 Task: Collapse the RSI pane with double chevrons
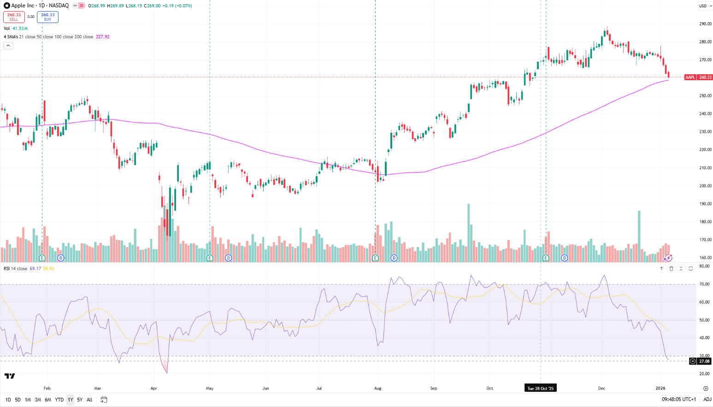click(681, 268)
